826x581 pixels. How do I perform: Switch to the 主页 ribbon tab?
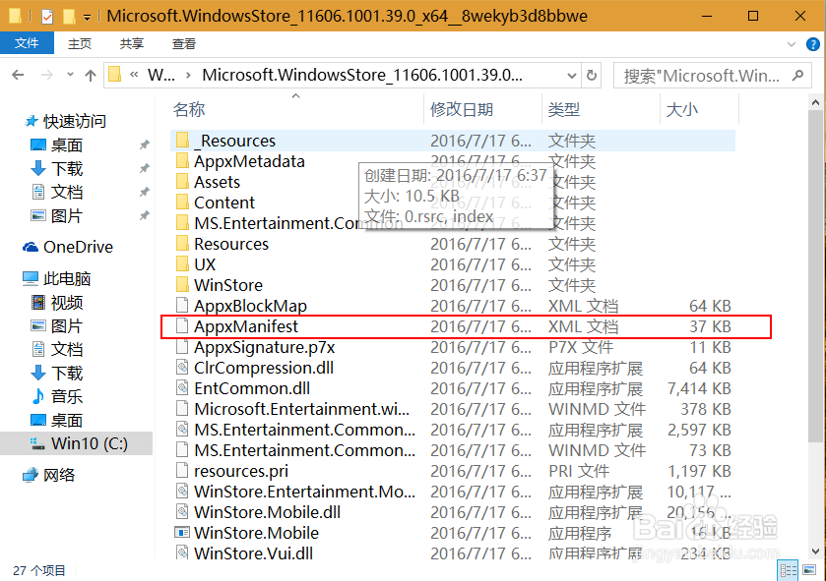80,43
